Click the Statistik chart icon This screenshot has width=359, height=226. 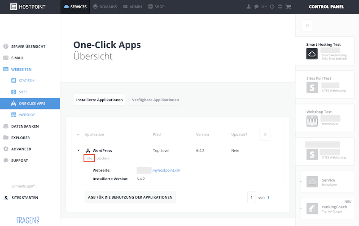[13, 81]
